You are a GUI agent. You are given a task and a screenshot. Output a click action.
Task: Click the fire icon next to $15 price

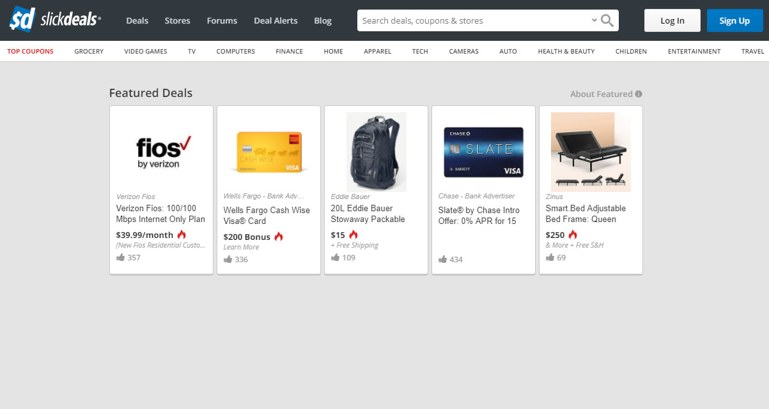(x=353, y=235)
